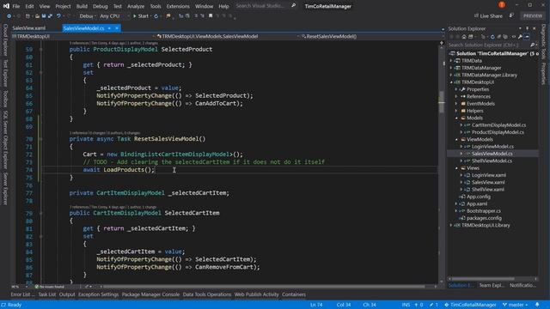Open the ResetSalesViewModel() member dropdown
The image size is (550, 309).
(370, 36)
